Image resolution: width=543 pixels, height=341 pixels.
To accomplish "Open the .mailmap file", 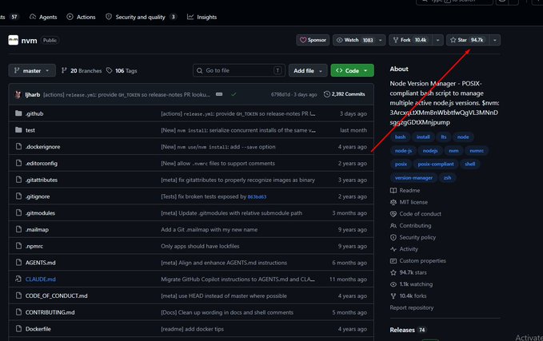I will coord(37,230).
